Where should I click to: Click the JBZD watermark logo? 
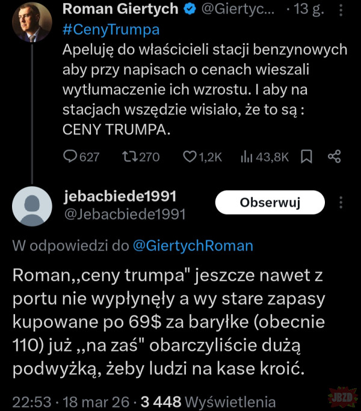[343, 398]
